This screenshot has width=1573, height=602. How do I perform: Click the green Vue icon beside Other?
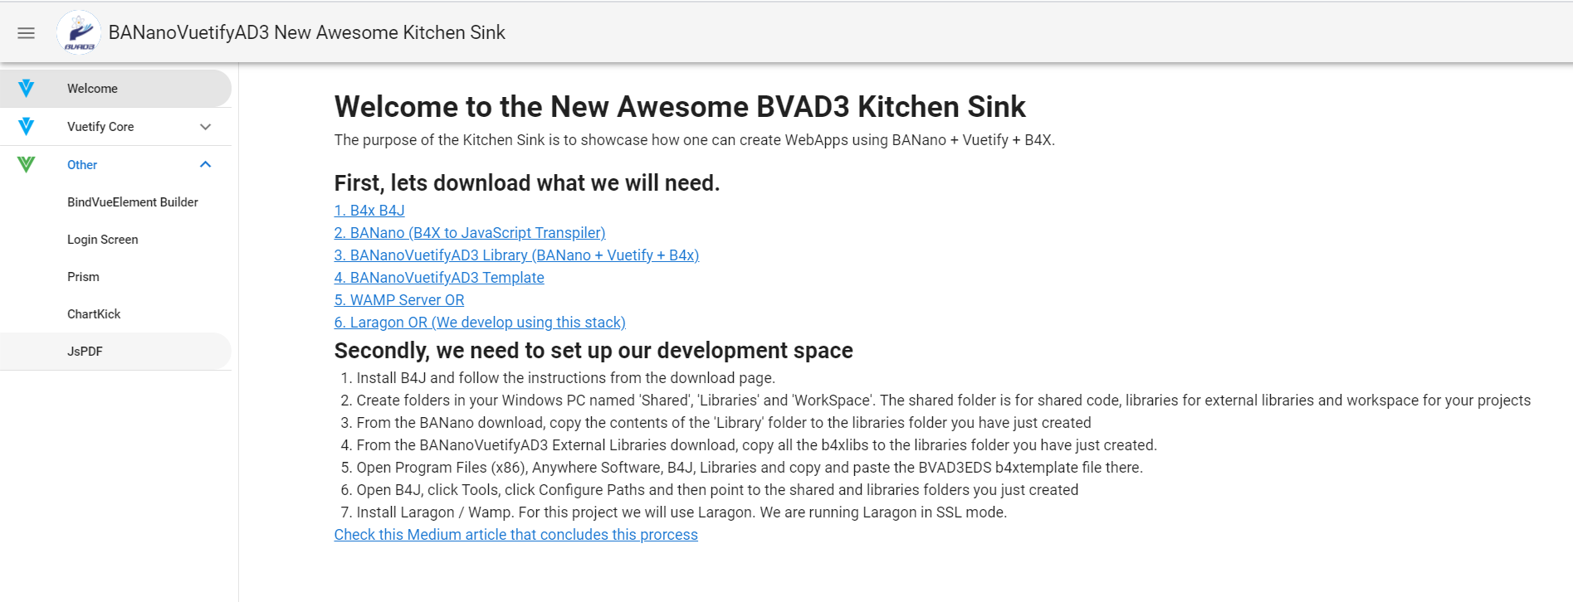26,165
